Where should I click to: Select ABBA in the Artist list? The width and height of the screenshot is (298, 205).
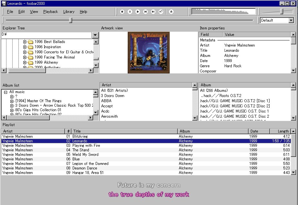click(x=106, y=101)
